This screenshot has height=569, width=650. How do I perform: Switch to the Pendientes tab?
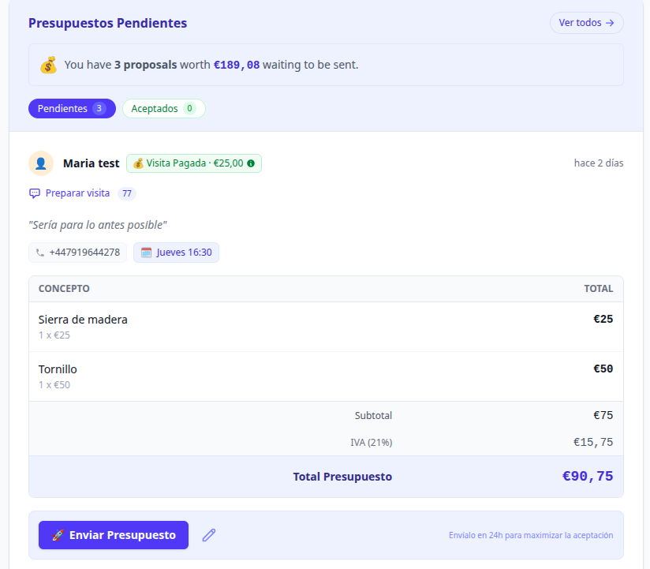point(72,109)
